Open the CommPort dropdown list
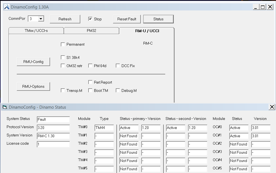 point(41,19)
